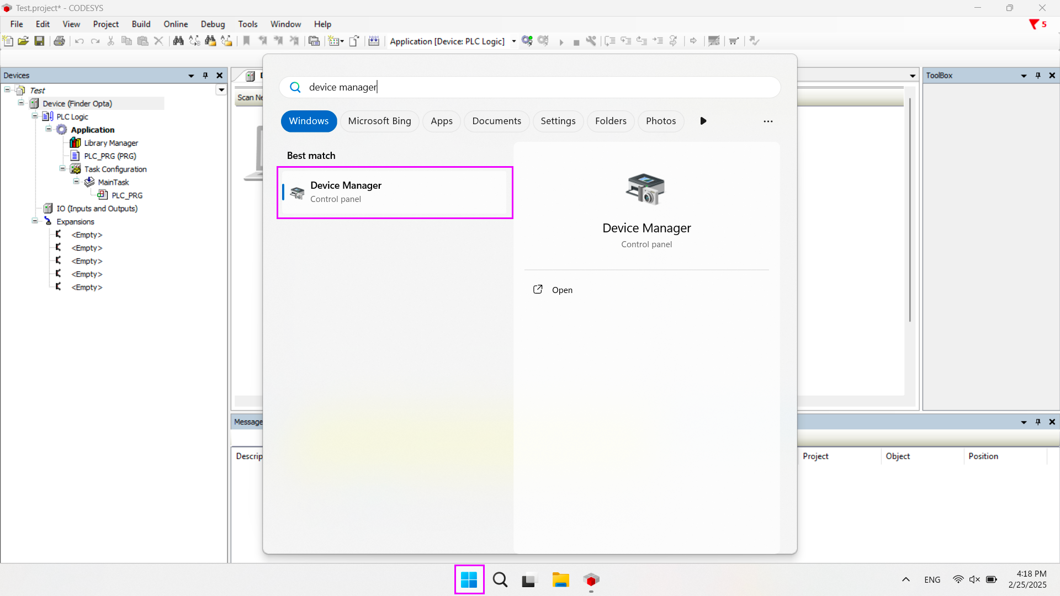The width and height of the screenshot is (1060, 596).
Task: Switch to the Apps search filter tab
Action: [x=441, y=121]
